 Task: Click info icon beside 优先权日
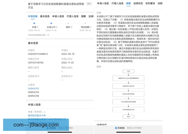tap(71, 76)
